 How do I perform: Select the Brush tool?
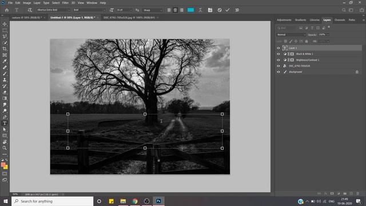[5, 74]
